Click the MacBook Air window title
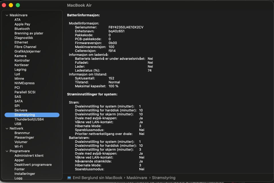Screen dimensions: 274x183 (79, 5)
